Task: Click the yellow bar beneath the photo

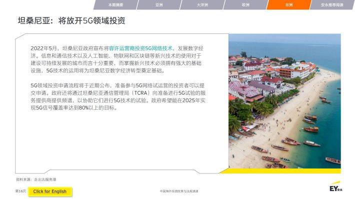Action: tap(280, 171)
